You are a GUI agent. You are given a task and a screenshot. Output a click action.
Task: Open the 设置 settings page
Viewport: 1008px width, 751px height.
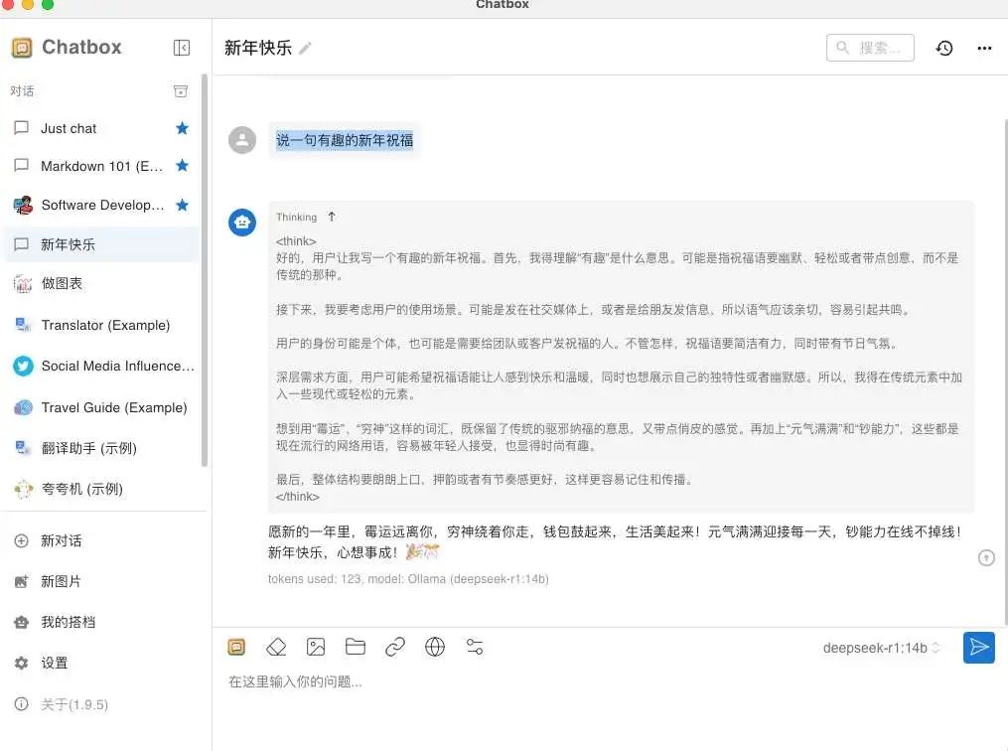103,663
